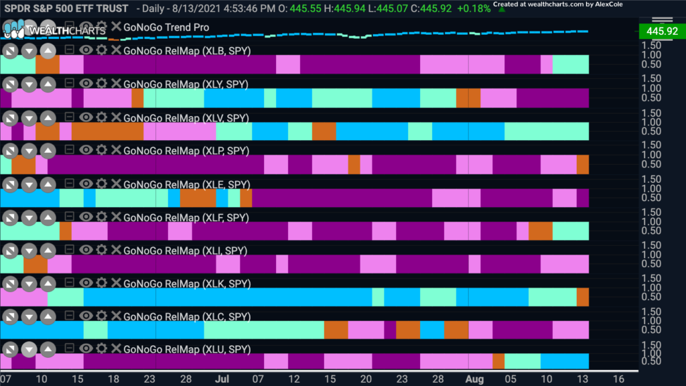Click the Aug date label on time axis
This screenshot has width=686, height=386.
tap(474, 379)
